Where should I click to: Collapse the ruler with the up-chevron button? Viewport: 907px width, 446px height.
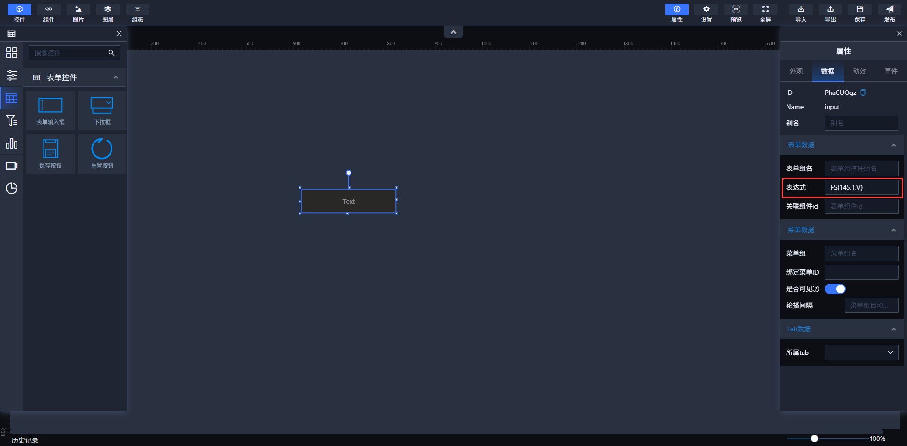pos(453,32)
